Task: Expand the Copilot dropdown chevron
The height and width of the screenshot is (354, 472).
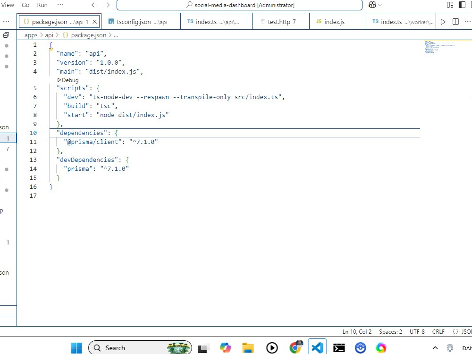Action: click(380, 5)
